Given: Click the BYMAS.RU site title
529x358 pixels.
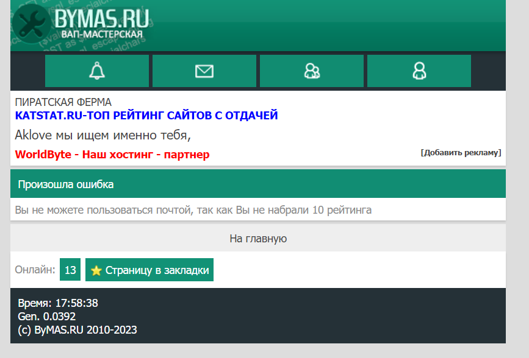Looking at the screenshot, I should pyautogui.click(x=101, y=18).
